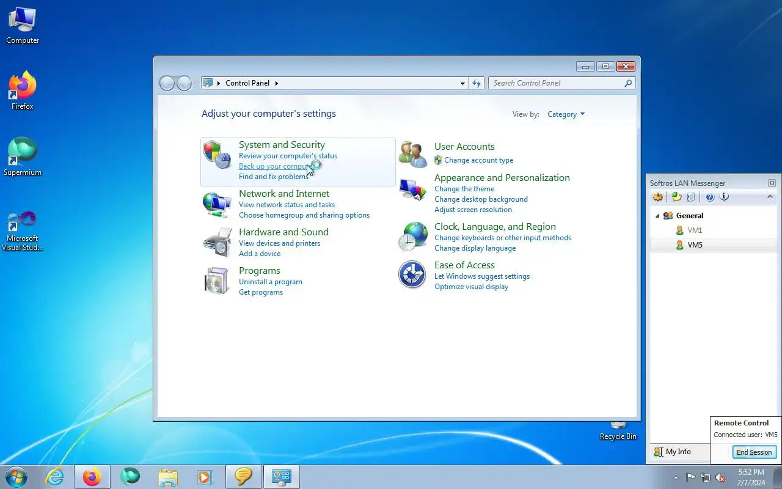Open View network status and tasks
Viewport: 782px width, 489px height.
(x=287, y=205)
